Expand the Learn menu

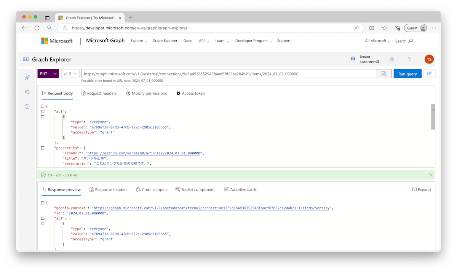[222, 41]
